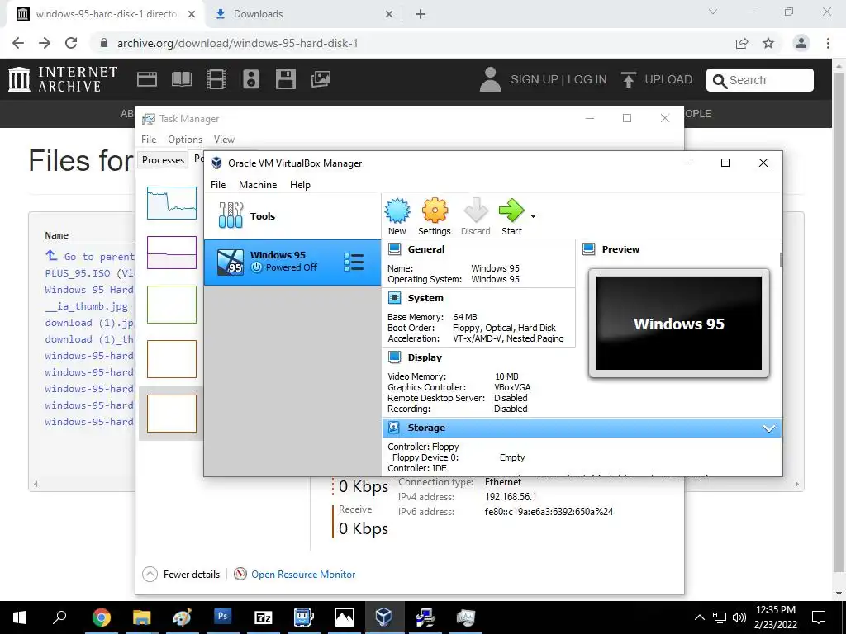Switch to the Downloads browser tab

point(302,14)
